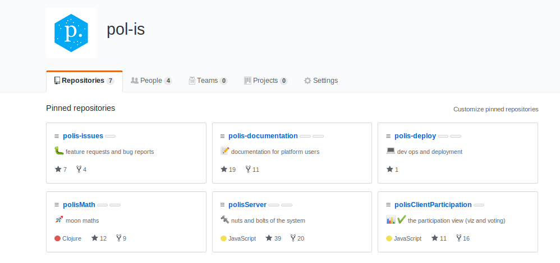
Task: Click 'documentation for platform users' description
Action: coord(276,152)
